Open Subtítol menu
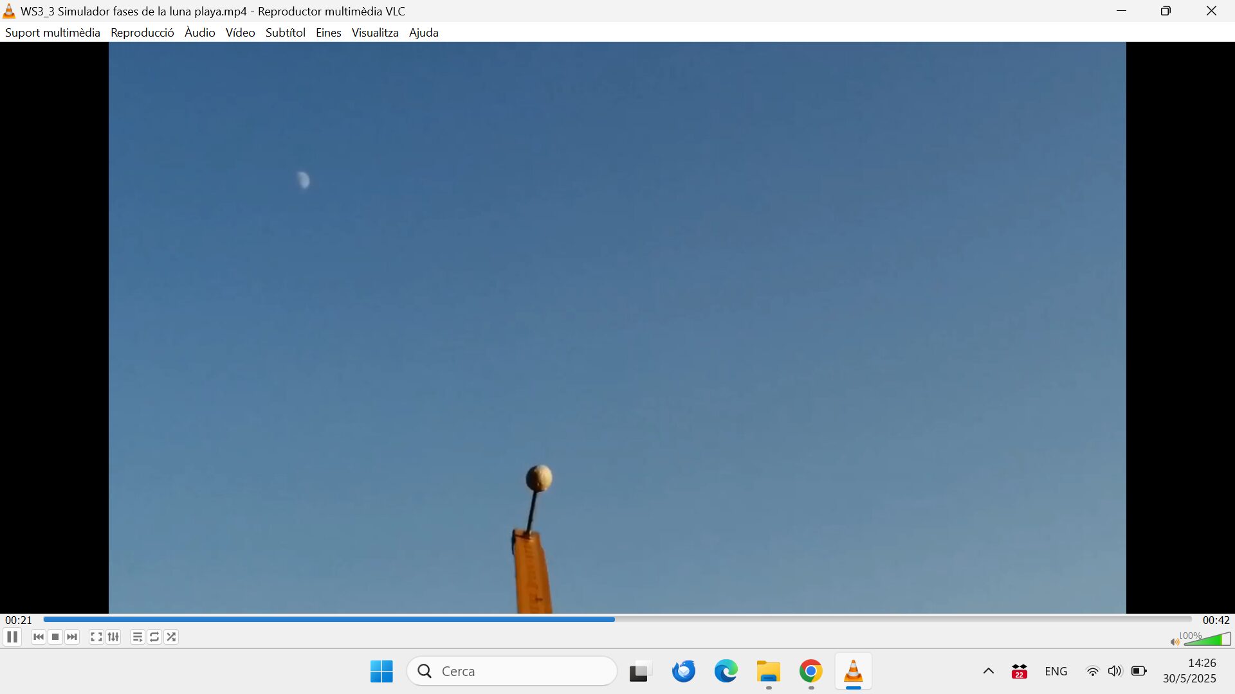 [285, 33]
